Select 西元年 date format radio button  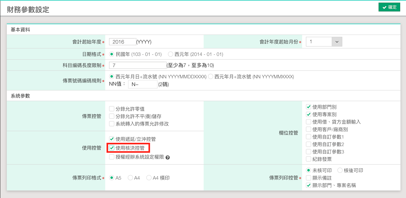pyautogui.click(x=171, y=54)
